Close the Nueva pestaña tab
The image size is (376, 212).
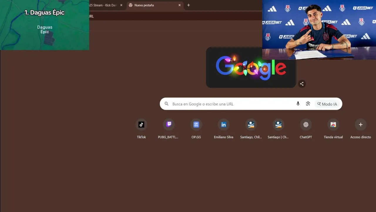(x=179, y=5)
